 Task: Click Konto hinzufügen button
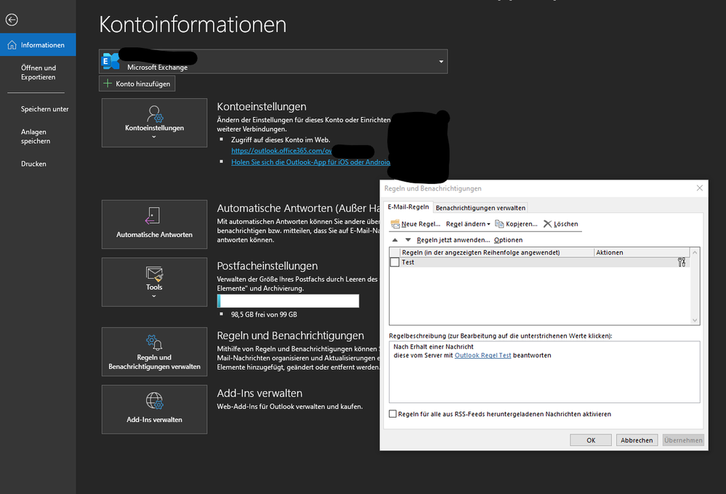(x=137, y=84)
